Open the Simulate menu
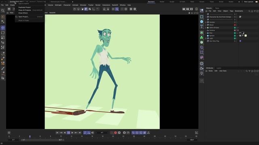259x145 pixels. (x=83, y=5)
